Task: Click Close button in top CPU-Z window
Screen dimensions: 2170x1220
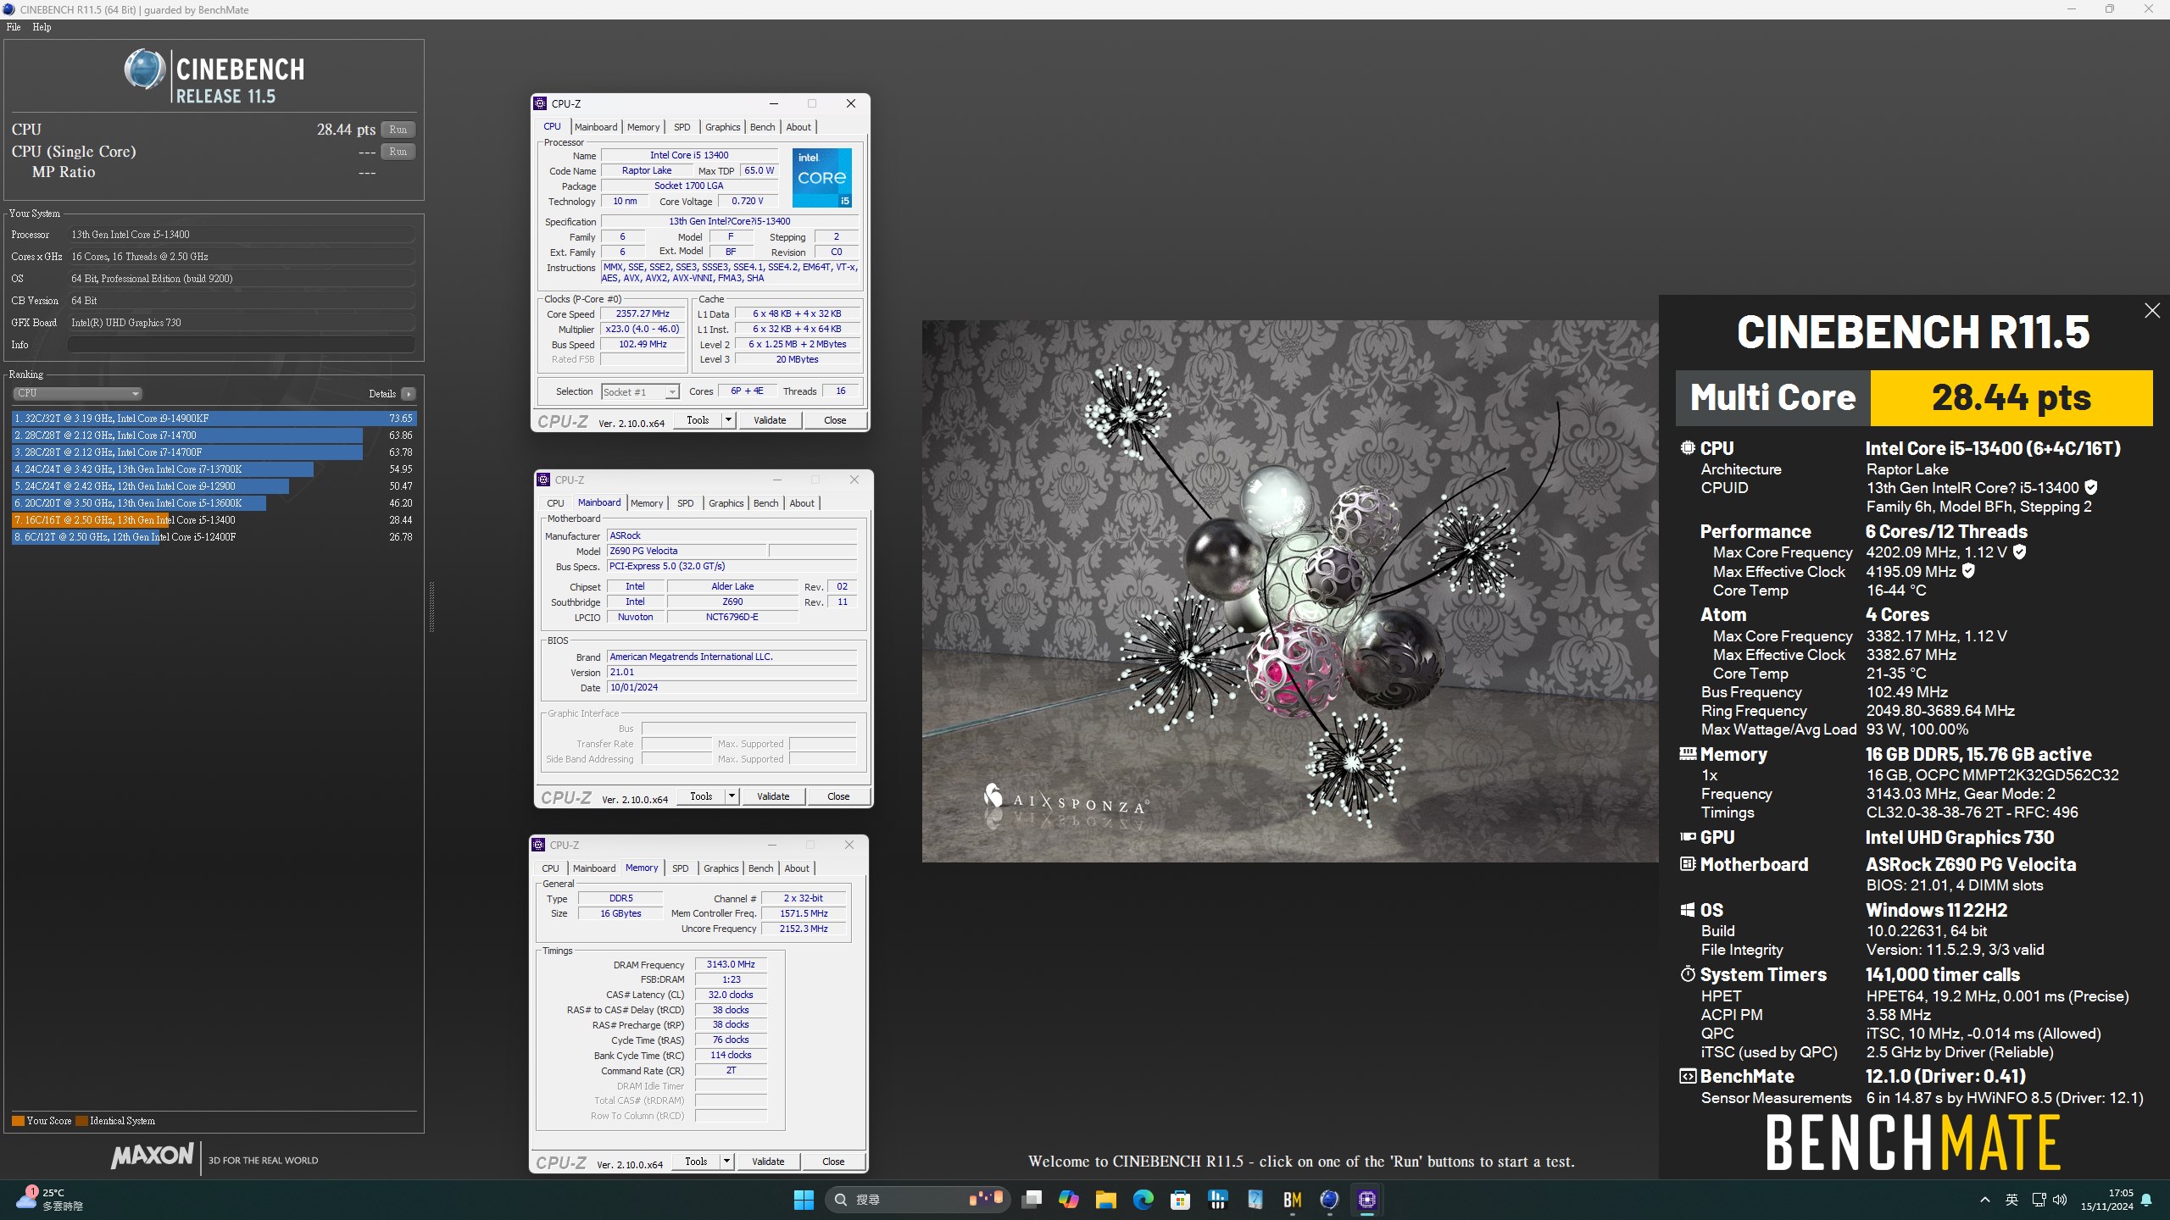Action: point(835,420)
